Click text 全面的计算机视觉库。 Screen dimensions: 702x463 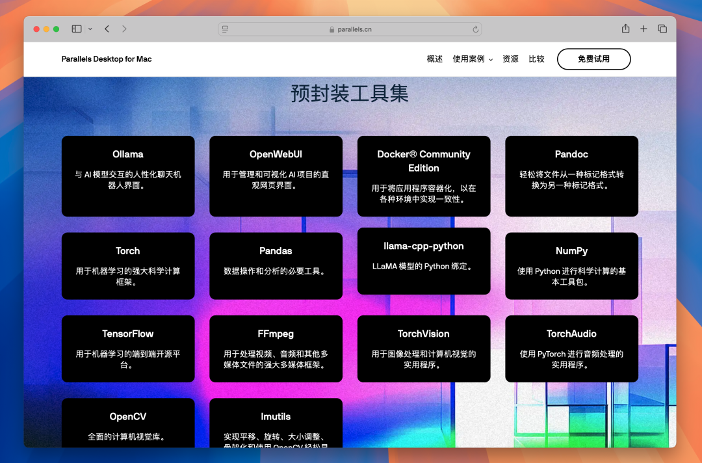pos(127,436)
